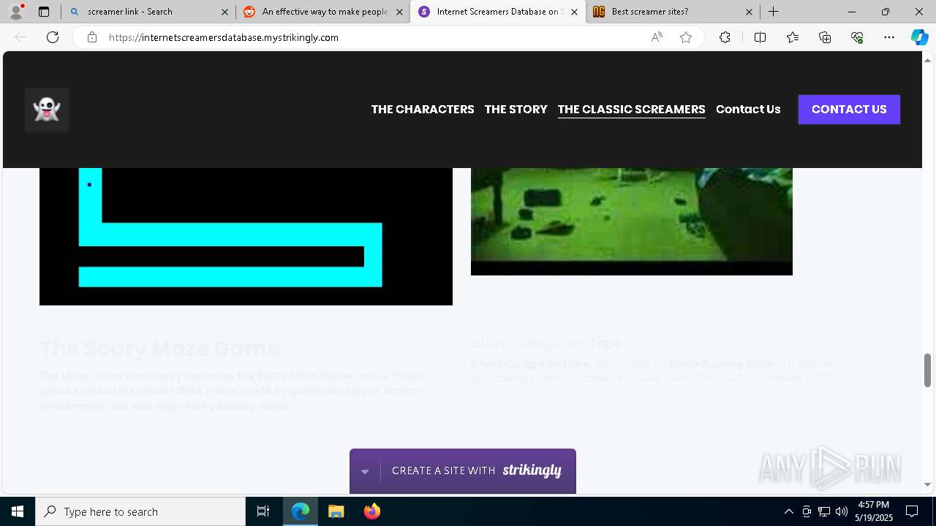Open a new browser tab

(773, 12)
